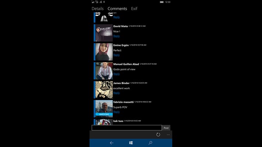
Task: Select the name kak tuss
Action: pyautogui.click(x=118, y=121)
